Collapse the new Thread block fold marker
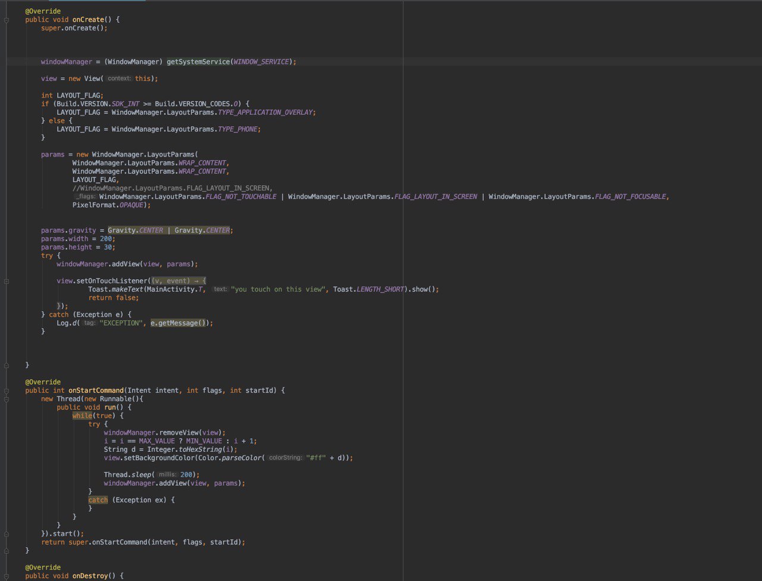This screenshot has height=581, width=762. pyautogui.click(x=6, y=399)
